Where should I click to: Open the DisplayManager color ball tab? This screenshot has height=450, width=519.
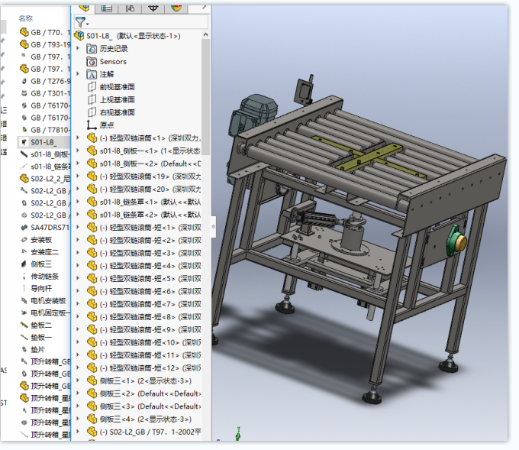pyautogui.click(x=176, y=7)
